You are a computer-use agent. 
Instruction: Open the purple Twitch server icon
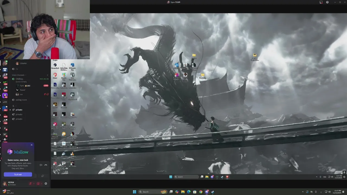[5, 95]
